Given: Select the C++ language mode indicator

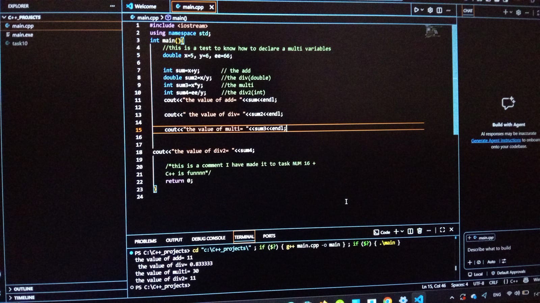Looking at the screenshot, I should coord(511,281).
